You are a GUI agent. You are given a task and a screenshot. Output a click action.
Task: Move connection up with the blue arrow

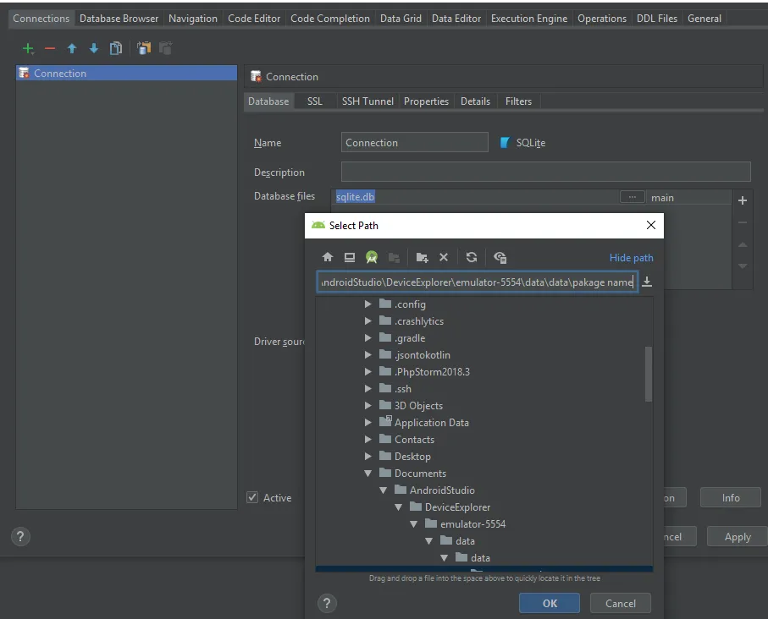(x=72, y=49)
